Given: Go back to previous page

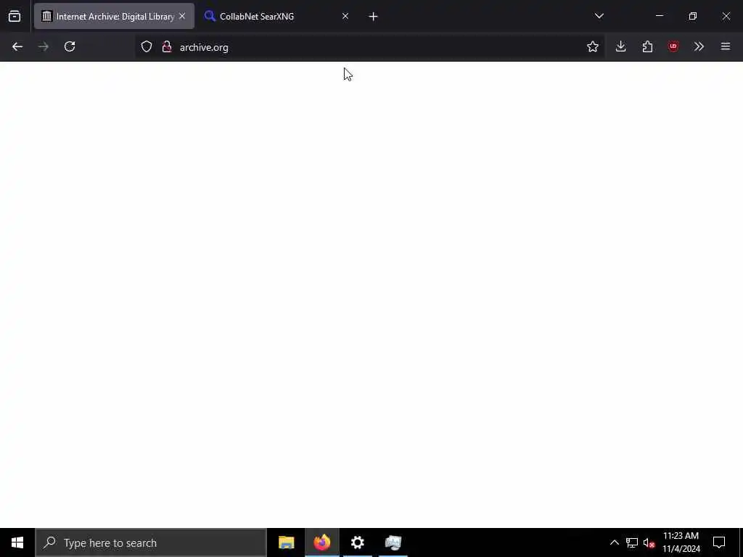Looking at the screenshot, I should click(17, 46).
